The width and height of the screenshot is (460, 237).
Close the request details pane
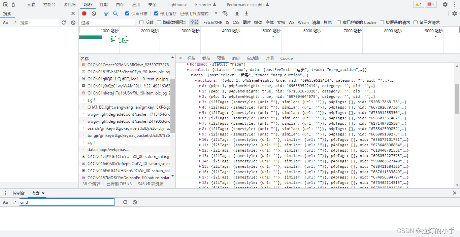180,58
